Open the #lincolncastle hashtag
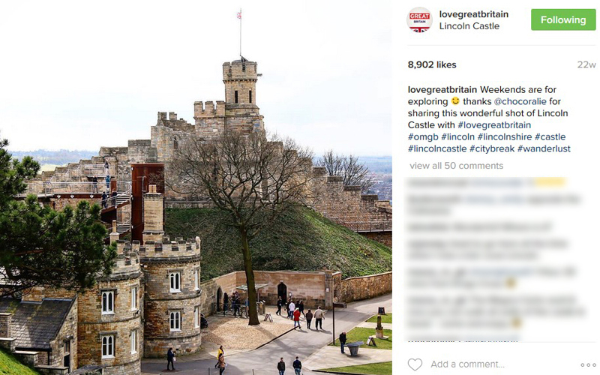Screen dimensions: 600x375 pos(437,148)
